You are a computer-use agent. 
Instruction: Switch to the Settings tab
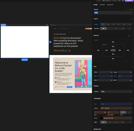(x=102, y=5)
